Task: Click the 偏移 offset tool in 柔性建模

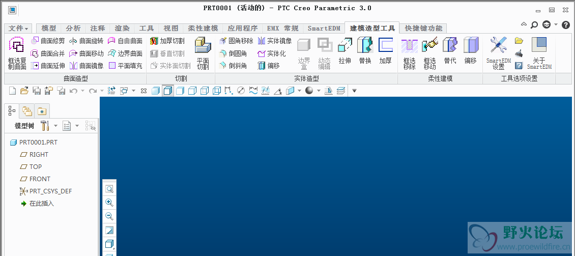Action: click(471, 51)
